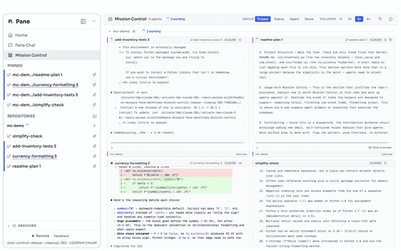The image size is (401, 251).
Task: Group agents by Status
Action: tap(279, 19)
